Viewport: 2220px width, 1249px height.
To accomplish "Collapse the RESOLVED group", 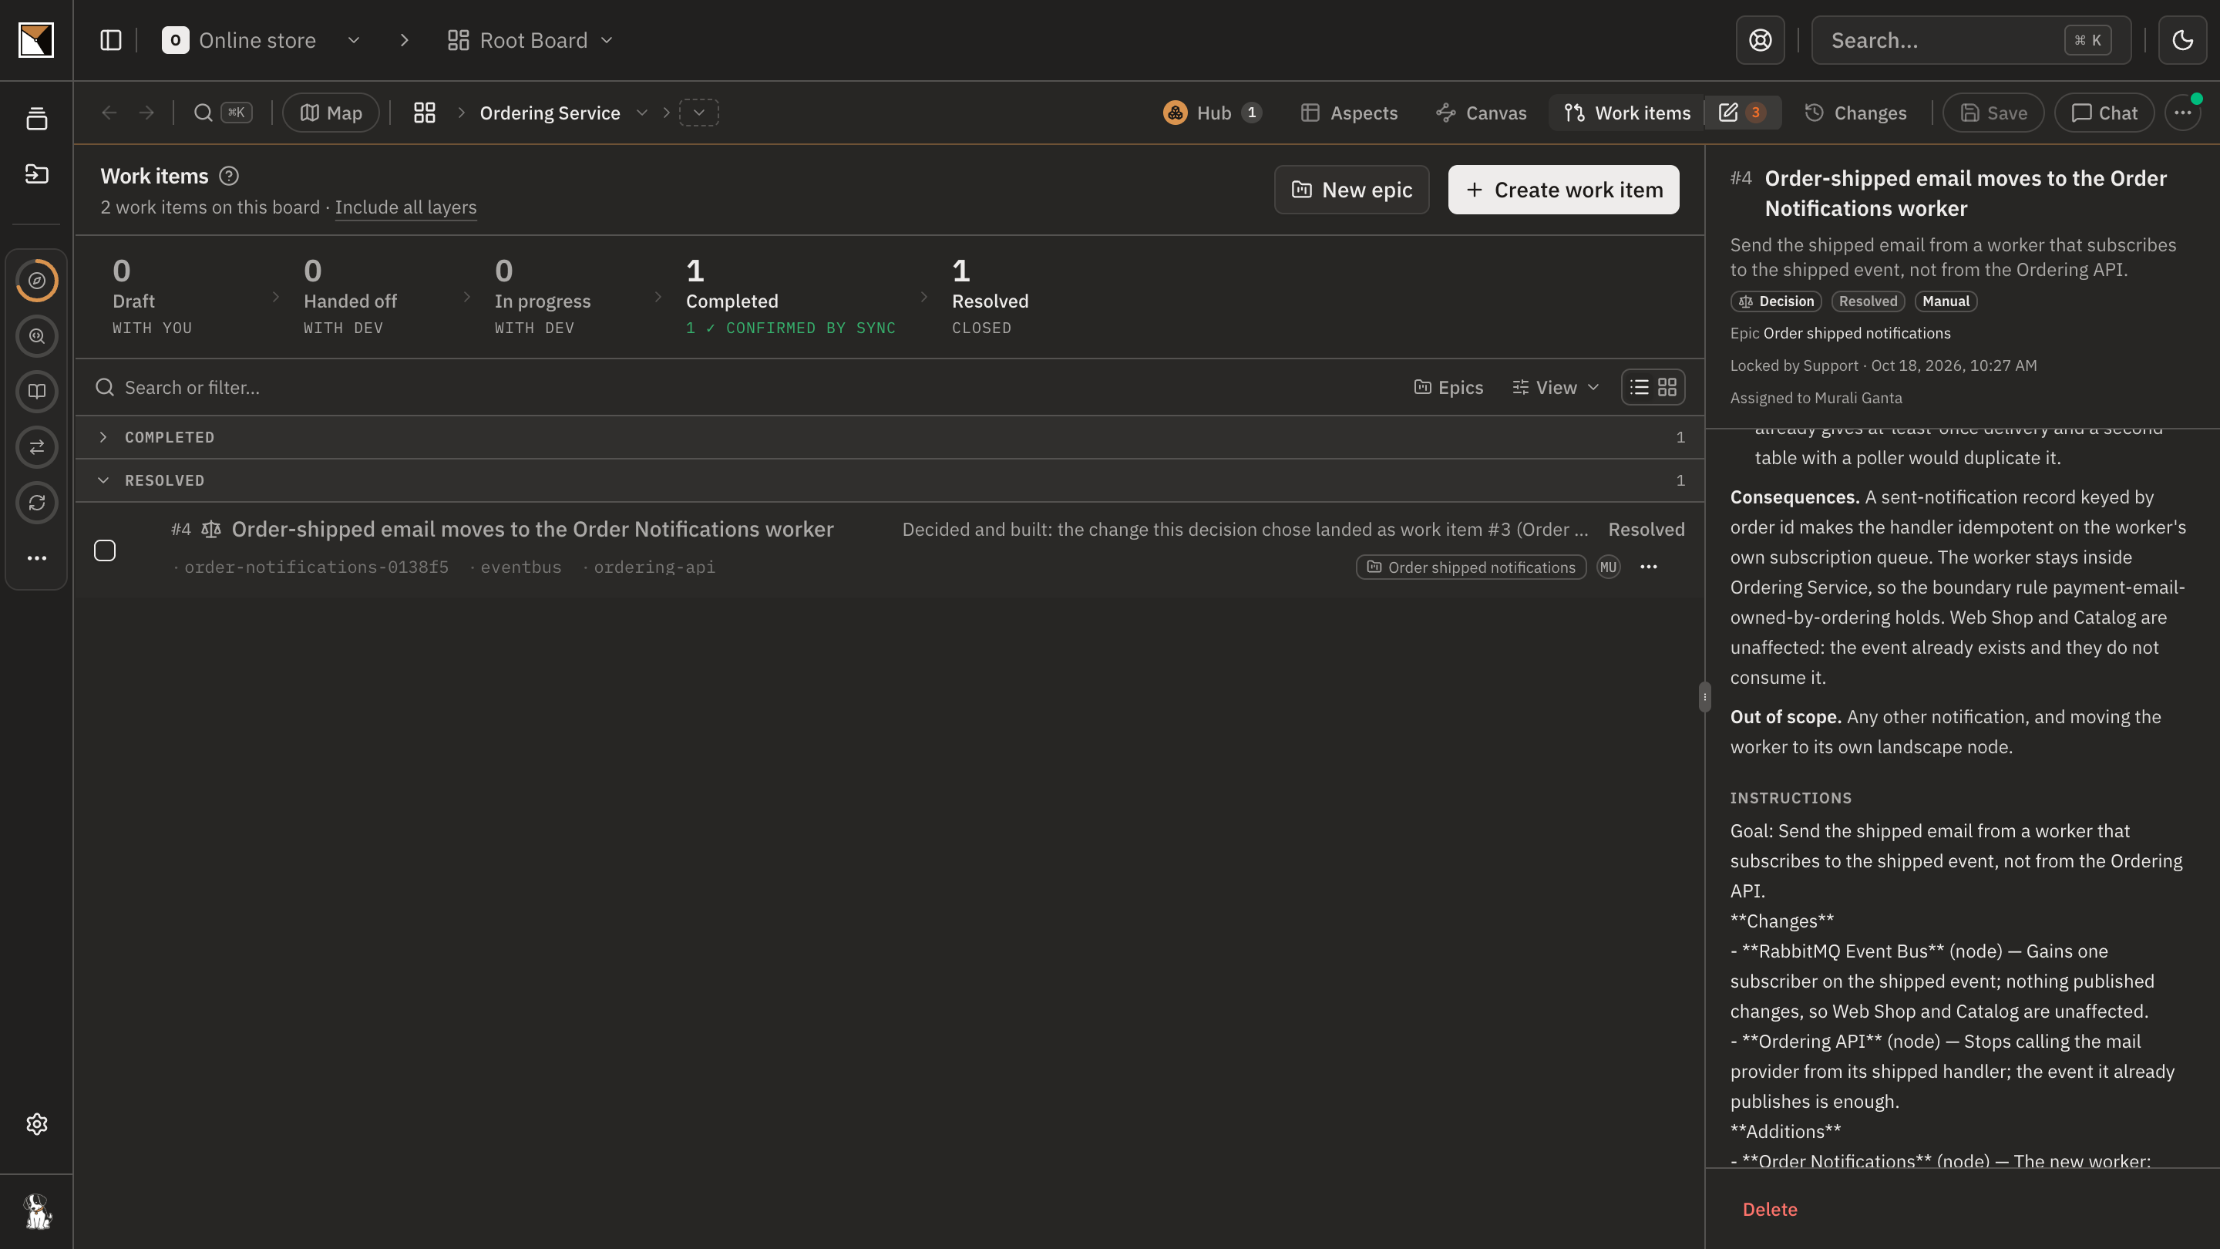I will pos(103,480).
